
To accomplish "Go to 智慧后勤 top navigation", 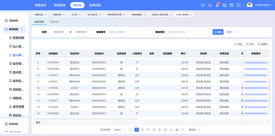I will coord(95,5).
